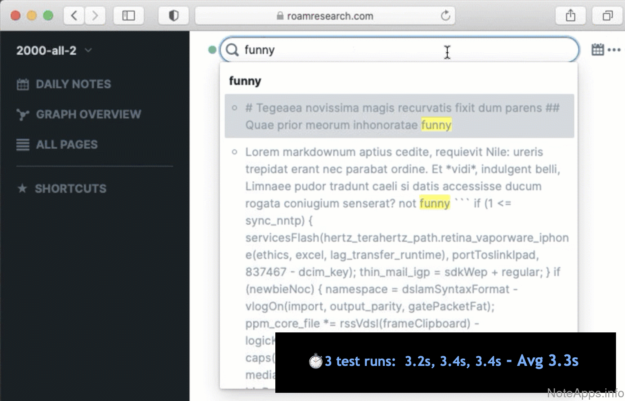Click the Shortcuts star icon
Screen dimensions: 625x401
22,189
